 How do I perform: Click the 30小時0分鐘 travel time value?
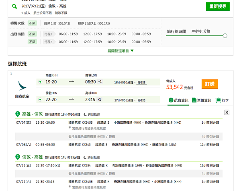(x=200, y=31)
